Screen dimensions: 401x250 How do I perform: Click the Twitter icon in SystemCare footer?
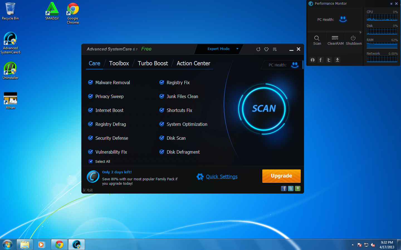[x=291, y=189]
